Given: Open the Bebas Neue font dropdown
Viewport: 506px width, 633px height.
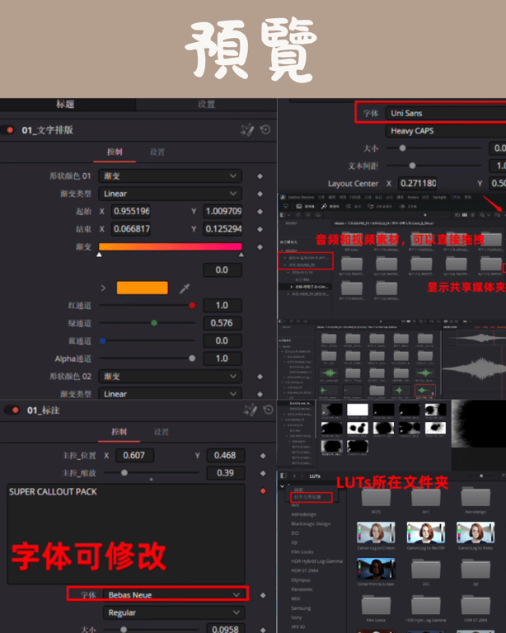Looking at the screenshot, I should pos(174,594).
